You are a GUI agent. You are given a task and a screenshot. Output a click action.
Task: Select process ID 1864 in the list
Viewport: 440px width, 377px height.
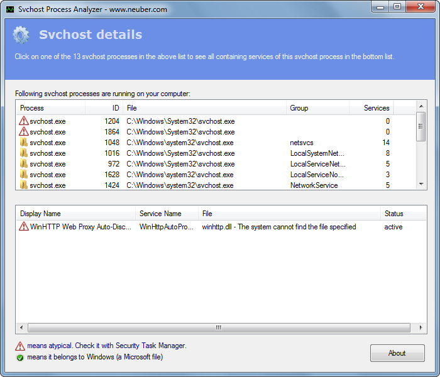pyautogui.click(x=112, y=132)
